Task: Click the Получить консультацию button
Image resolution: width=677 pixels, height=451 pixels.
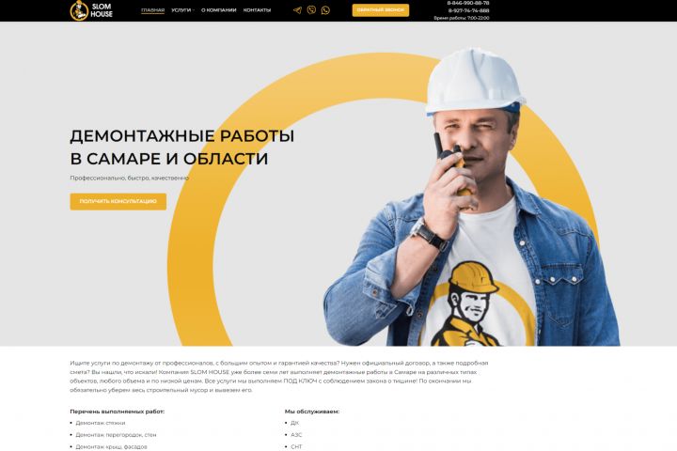Action: tap(118, 202)
